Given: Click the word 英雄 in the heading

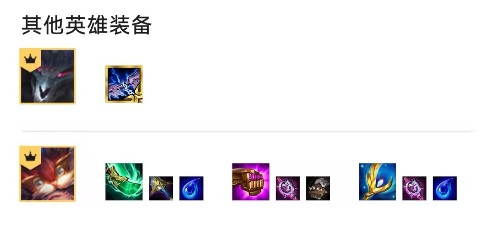Looking at the screenshot, I should point(87,25).
